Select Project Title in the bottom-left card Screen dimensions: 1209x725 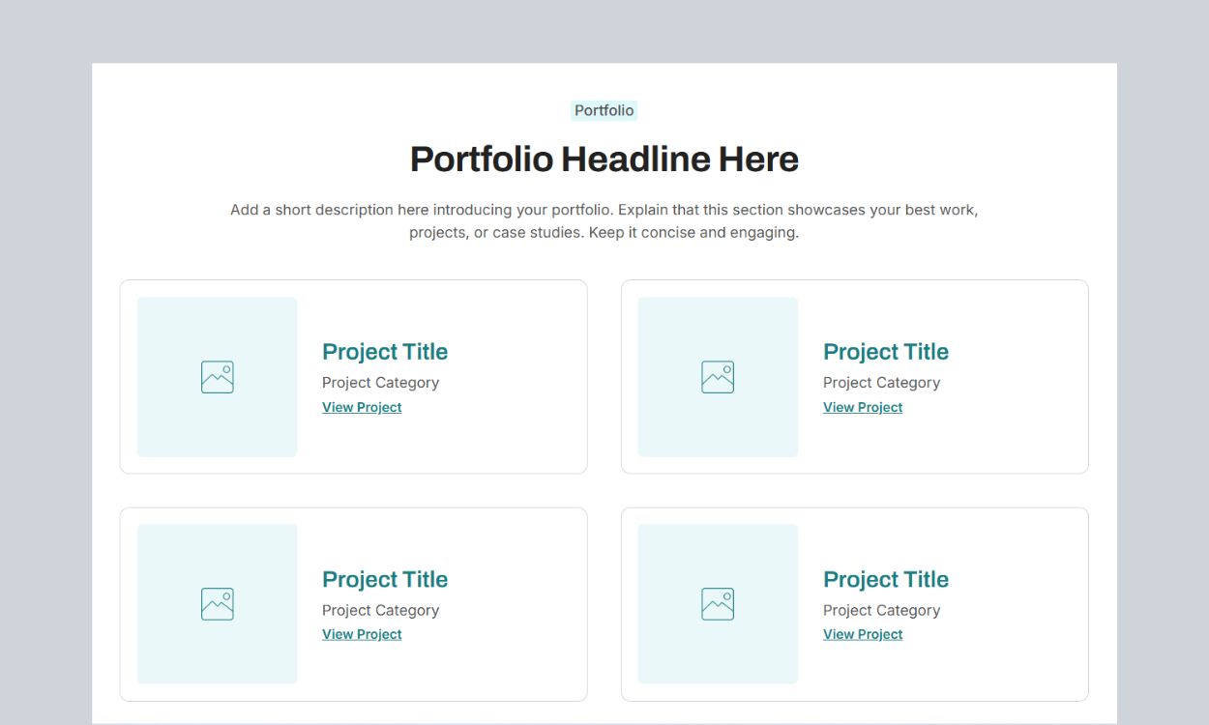click(x=385, y=580)
